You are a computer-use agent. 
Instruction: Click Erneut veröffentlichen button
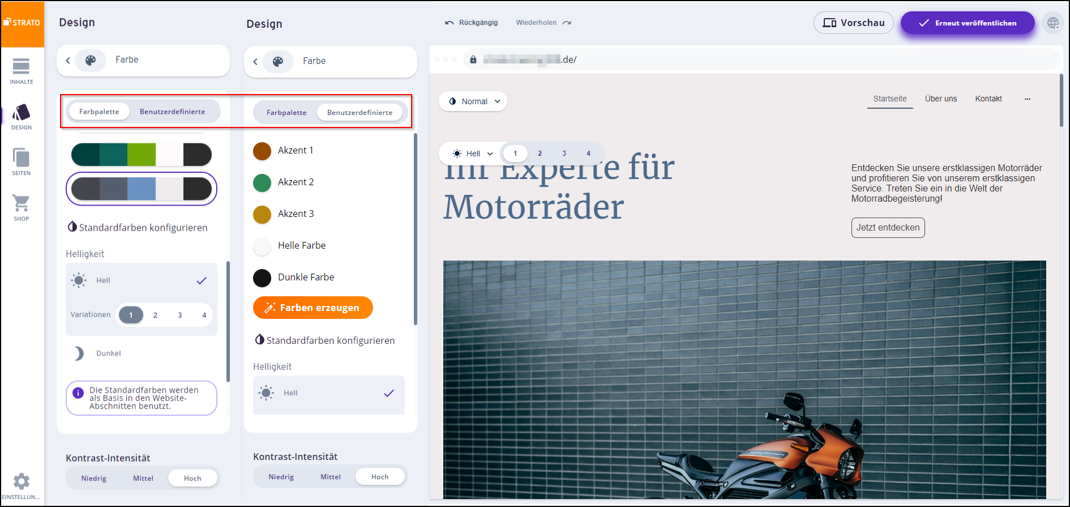click(968, 23)
